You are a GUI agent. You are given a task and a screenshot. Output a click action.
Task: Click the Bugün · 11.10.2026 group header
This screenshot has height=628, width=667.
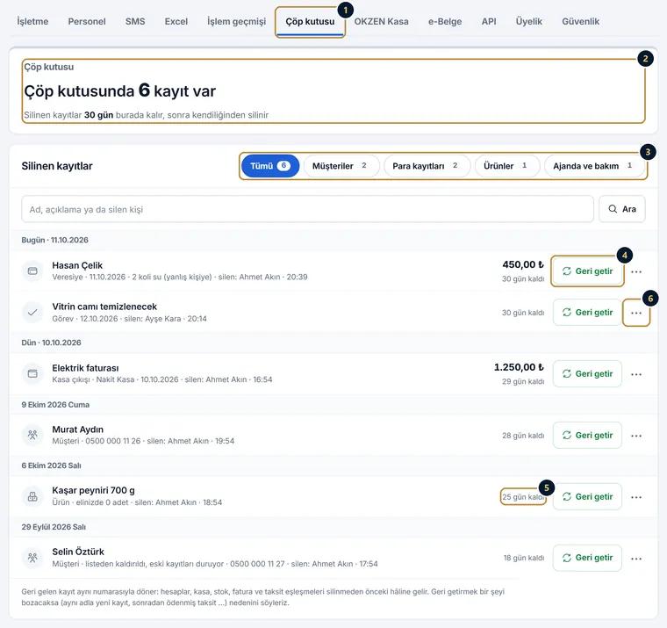[55, 240]
